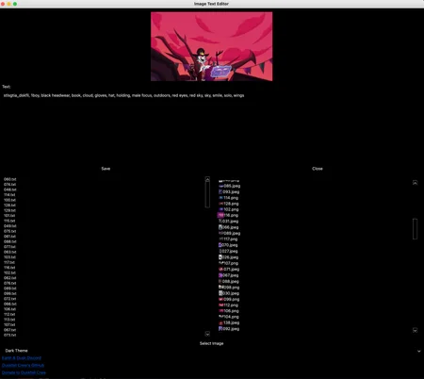This screenshot has width=424, height=379.
Task: Select 117.txt in the text list
Action: 9,262
